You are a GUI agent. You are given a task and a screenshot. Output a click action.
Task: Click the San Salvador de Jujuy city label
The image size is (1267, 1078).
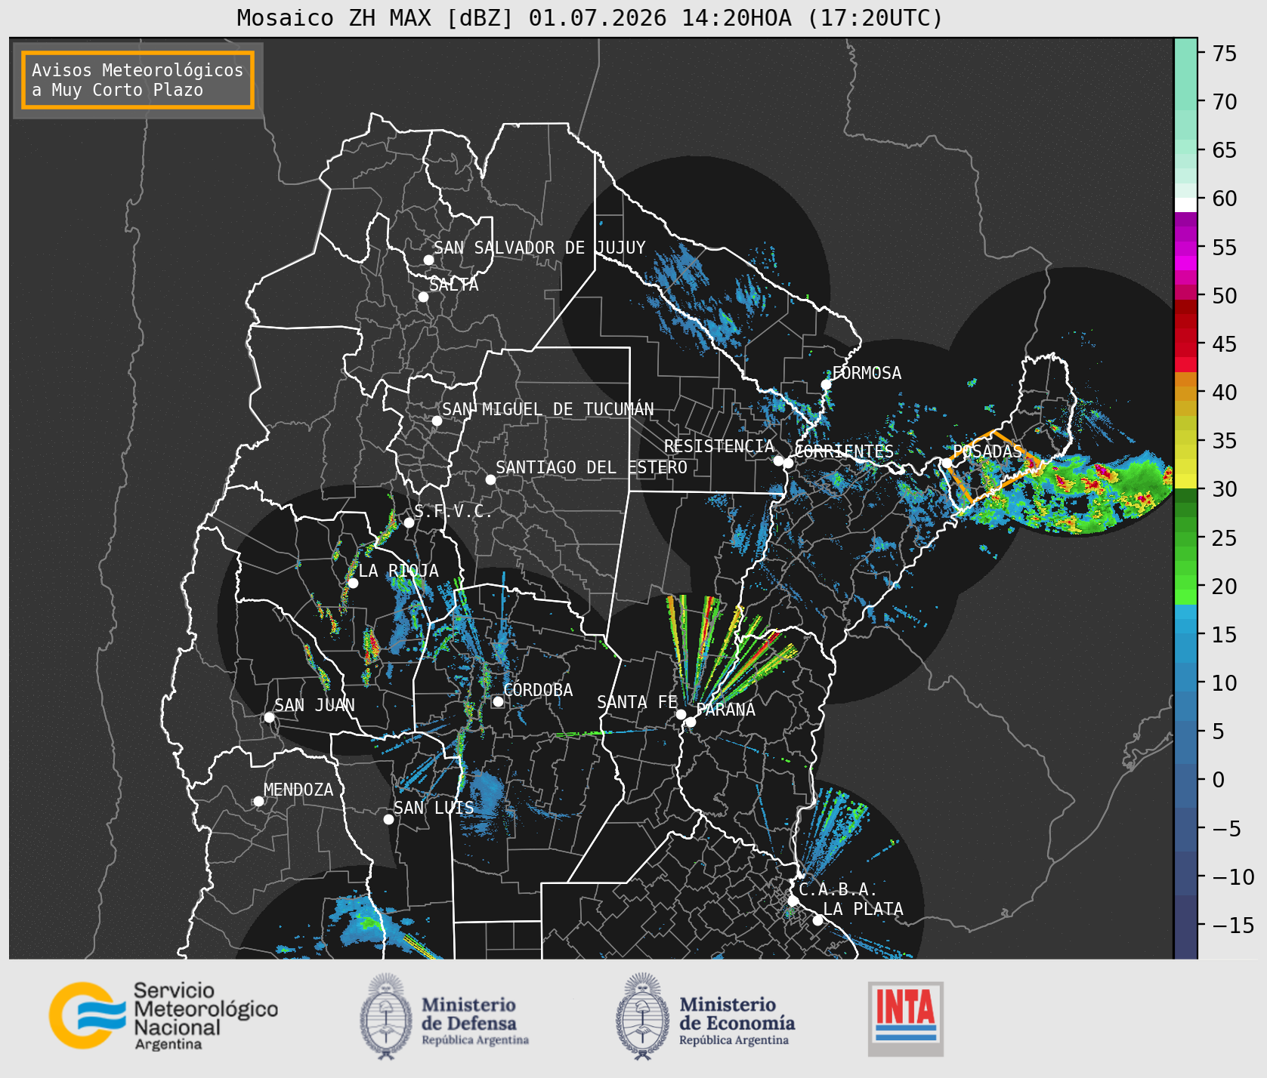539,248
